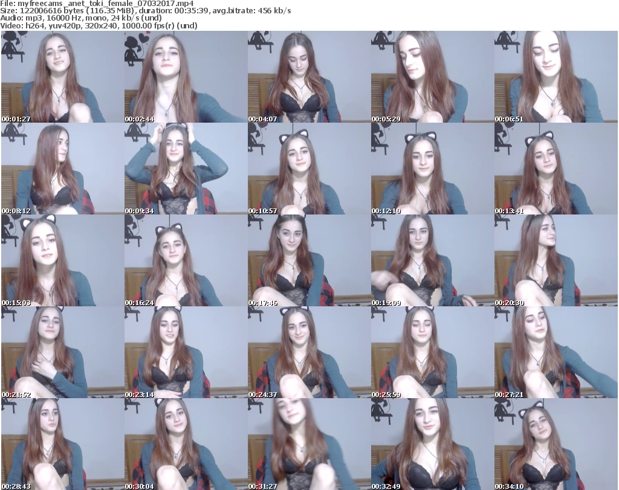
Task: Open the frame at 00:05:29
Action: click(432, 77)
